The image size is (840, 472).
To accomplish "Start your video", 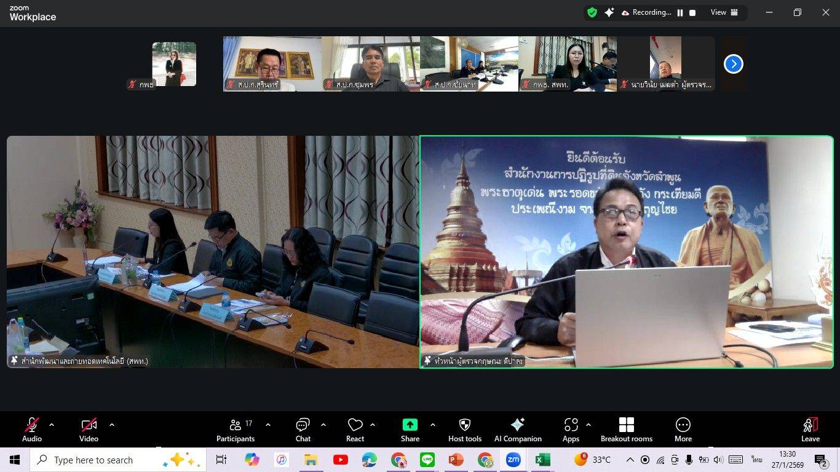I will click(88, 429).
